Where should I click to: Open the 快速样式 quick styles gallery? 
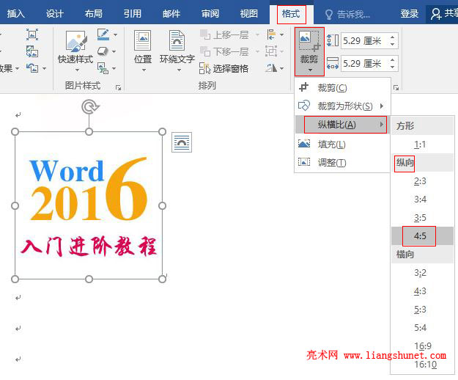(75, 52)
